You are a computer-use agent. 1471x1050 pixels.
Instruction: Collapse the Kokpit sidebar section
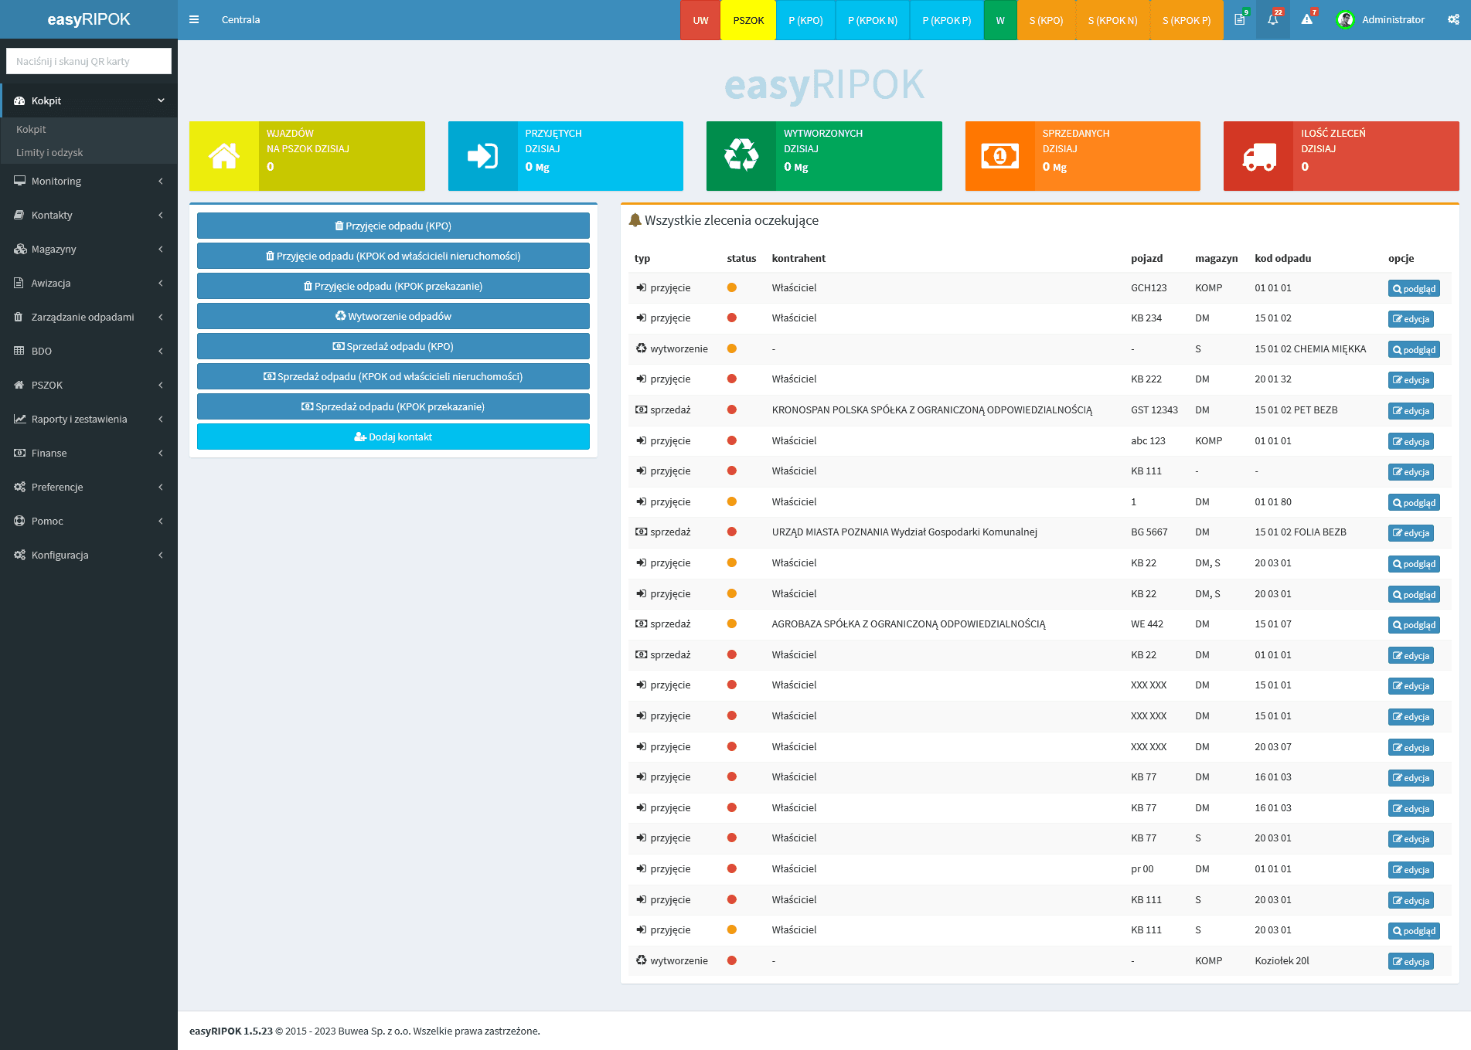pyautogui.click(x=89, y=100)
